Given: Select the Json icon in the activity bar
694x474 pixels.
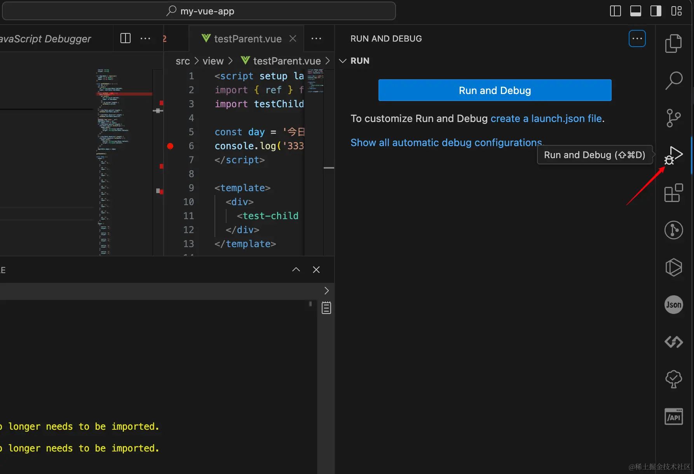Looking at the screenshot, I should click(x=673, y=305).
